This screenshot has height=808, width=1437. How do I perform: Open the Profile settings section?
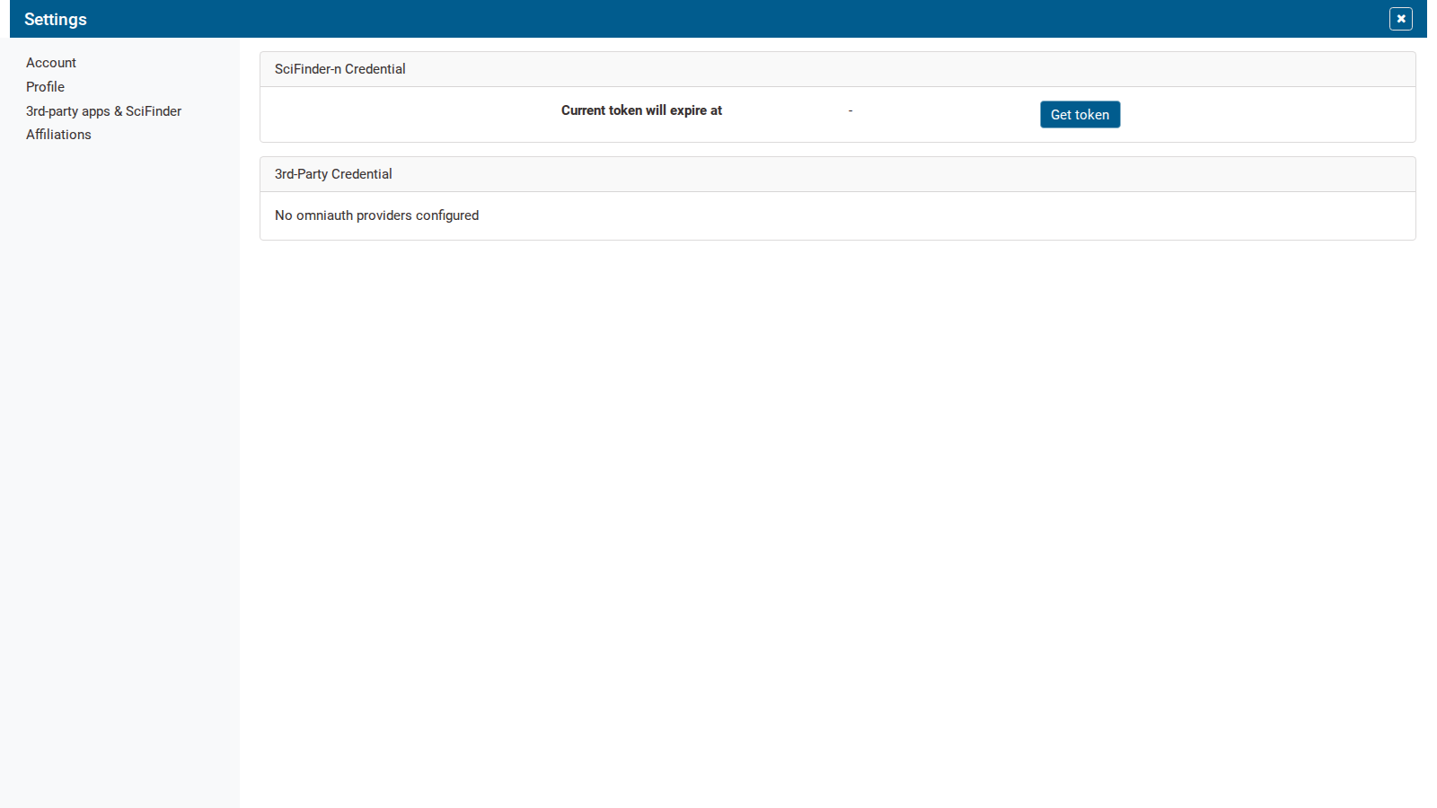coord(45,87)
